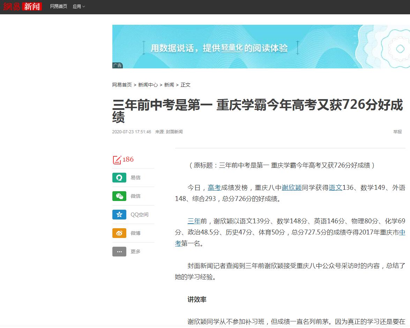Open 网易首页 in the breadcrumb

point(122,85)
